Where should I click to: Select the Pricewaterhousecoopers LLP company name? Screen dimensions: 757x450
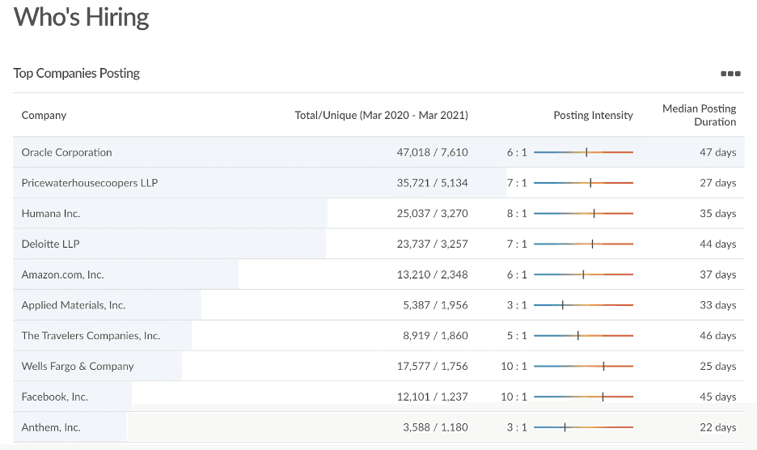click(x=90, y=183)
